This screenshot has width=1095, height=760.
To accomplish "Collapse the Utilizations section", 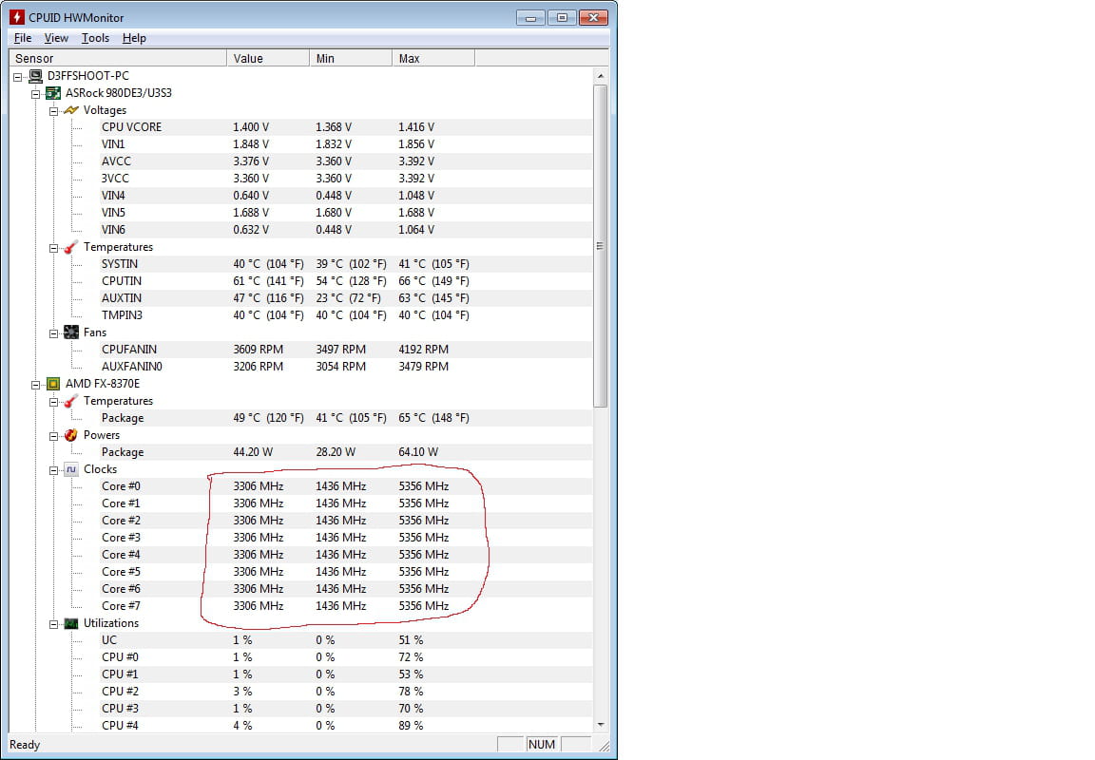I will [54, 624].
